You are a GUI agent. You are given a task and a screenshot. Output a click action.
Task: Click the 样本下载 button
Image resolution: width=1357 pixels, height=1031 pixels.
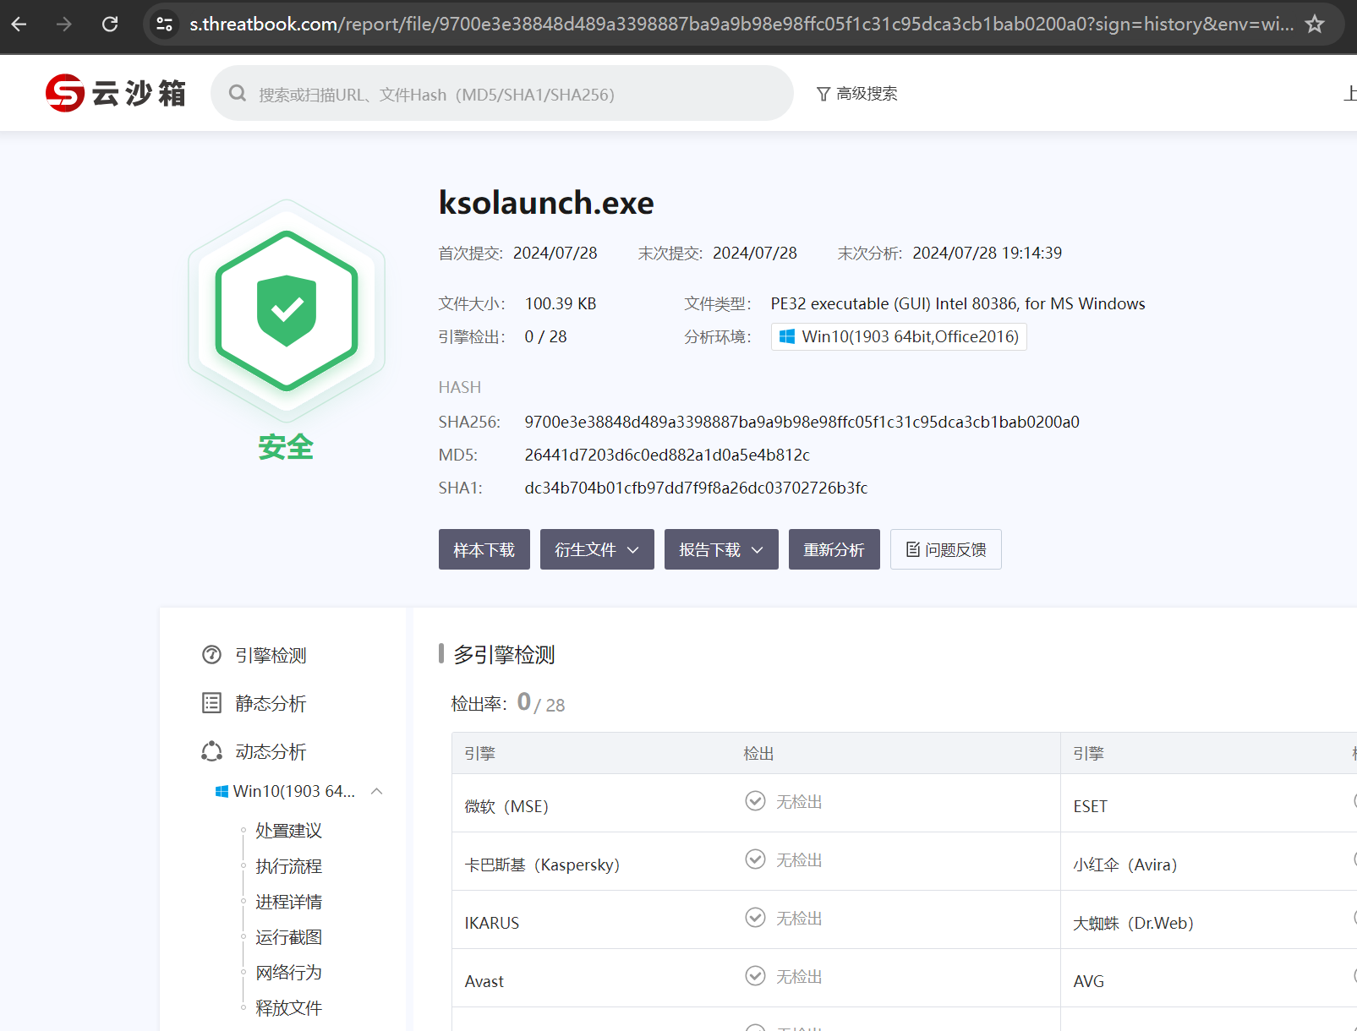[484, 549]
